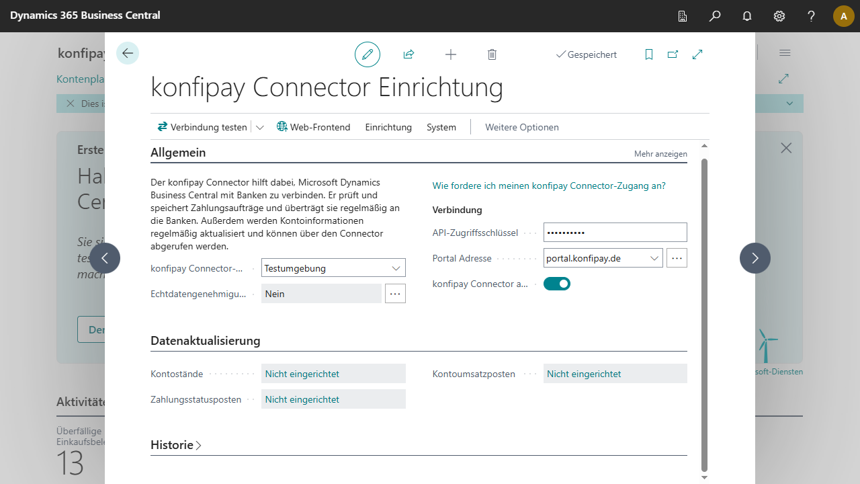Expand the Portal Adresse dropdown
The image size is (860, 484).
654,258
